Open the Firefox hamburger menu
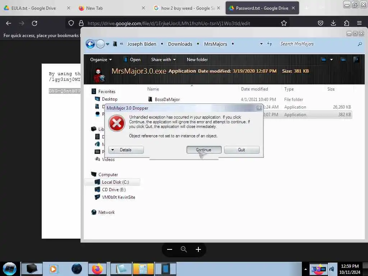Image resolution: width=368 pixels, height=276 pixels. (359, 23)
